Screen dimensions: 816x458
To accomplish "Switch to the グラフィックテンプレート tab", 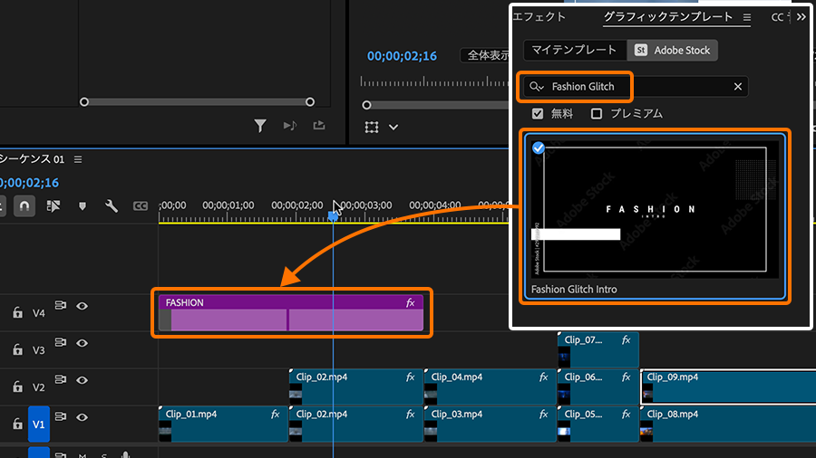I will coord(668,17).
